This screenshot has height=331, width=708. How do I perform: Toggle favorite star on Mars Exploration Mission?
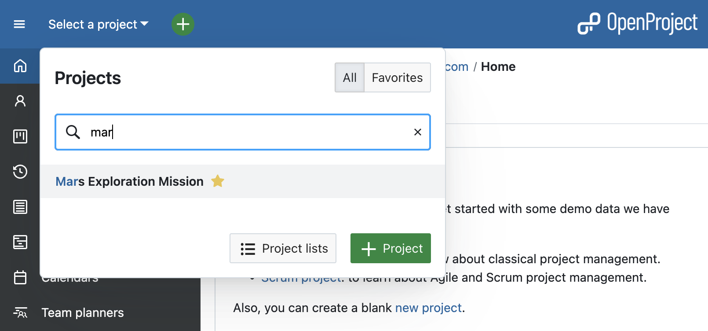[218, 181]
